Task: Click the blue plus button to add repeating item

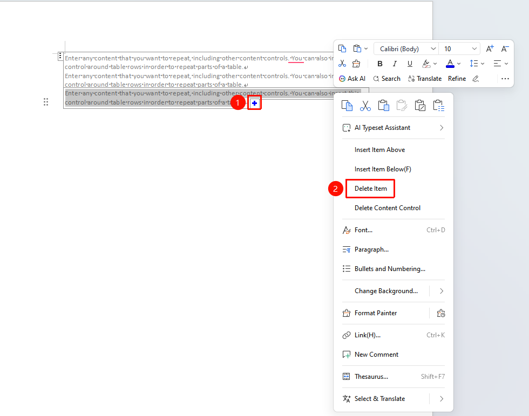Action: [254, 103]
